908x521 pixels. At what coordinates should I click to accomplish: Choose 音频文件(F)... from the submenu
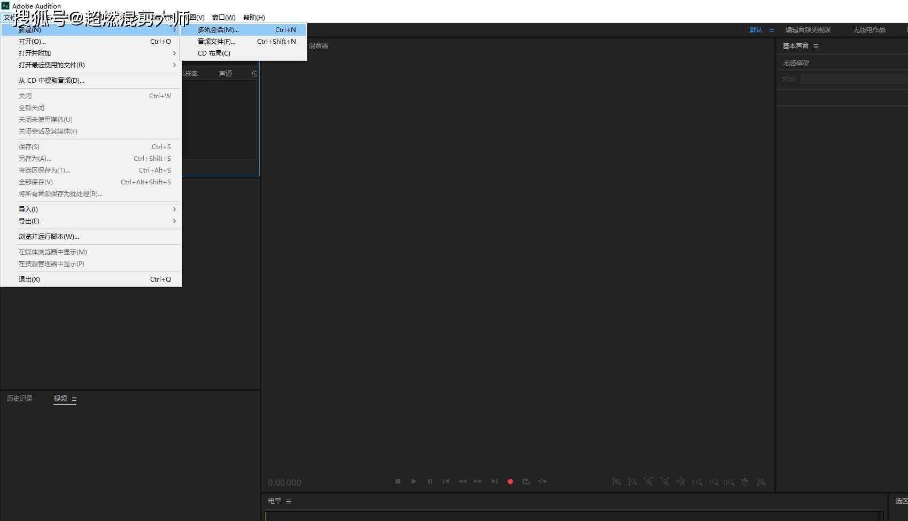244,42
